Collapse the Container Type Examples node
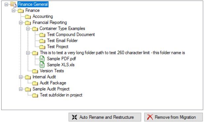 coord(28,29)
